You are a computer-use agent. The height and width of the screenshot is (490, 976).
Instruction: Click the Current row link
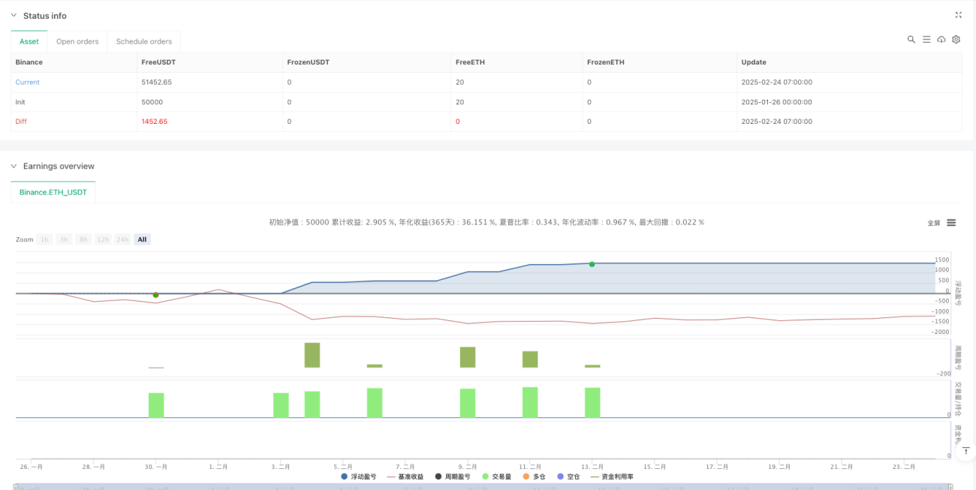[x=28, y=83]
